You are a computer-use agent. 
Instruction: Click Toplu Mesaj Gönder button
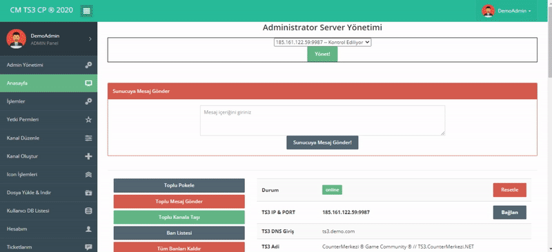179,202
